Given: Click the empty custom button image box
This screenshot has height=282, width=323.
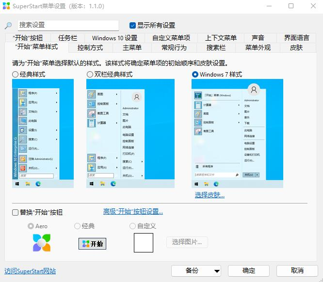Looking at the screenshot, I should [x=144, y=243].
